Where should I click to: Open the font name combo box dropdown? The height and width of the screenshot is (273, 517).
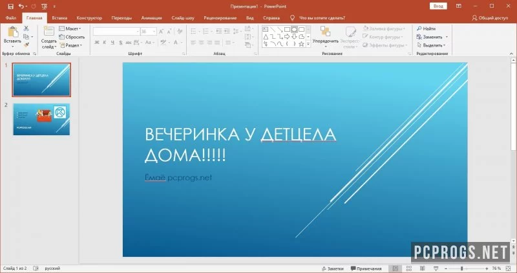138,32
